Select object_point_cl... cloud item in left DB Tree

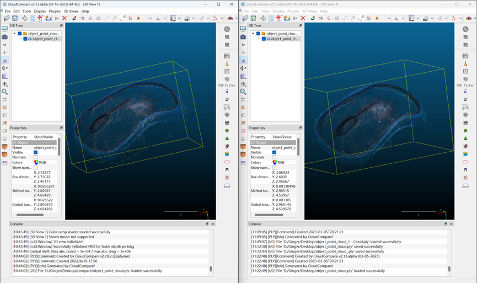tap(46, 39)
